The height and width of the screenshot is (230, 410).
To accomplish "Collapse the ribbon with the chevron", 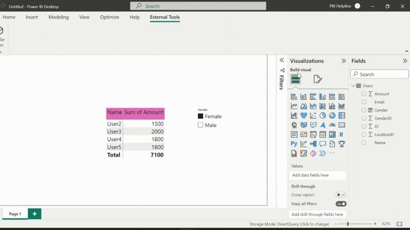I will point(407,51).
